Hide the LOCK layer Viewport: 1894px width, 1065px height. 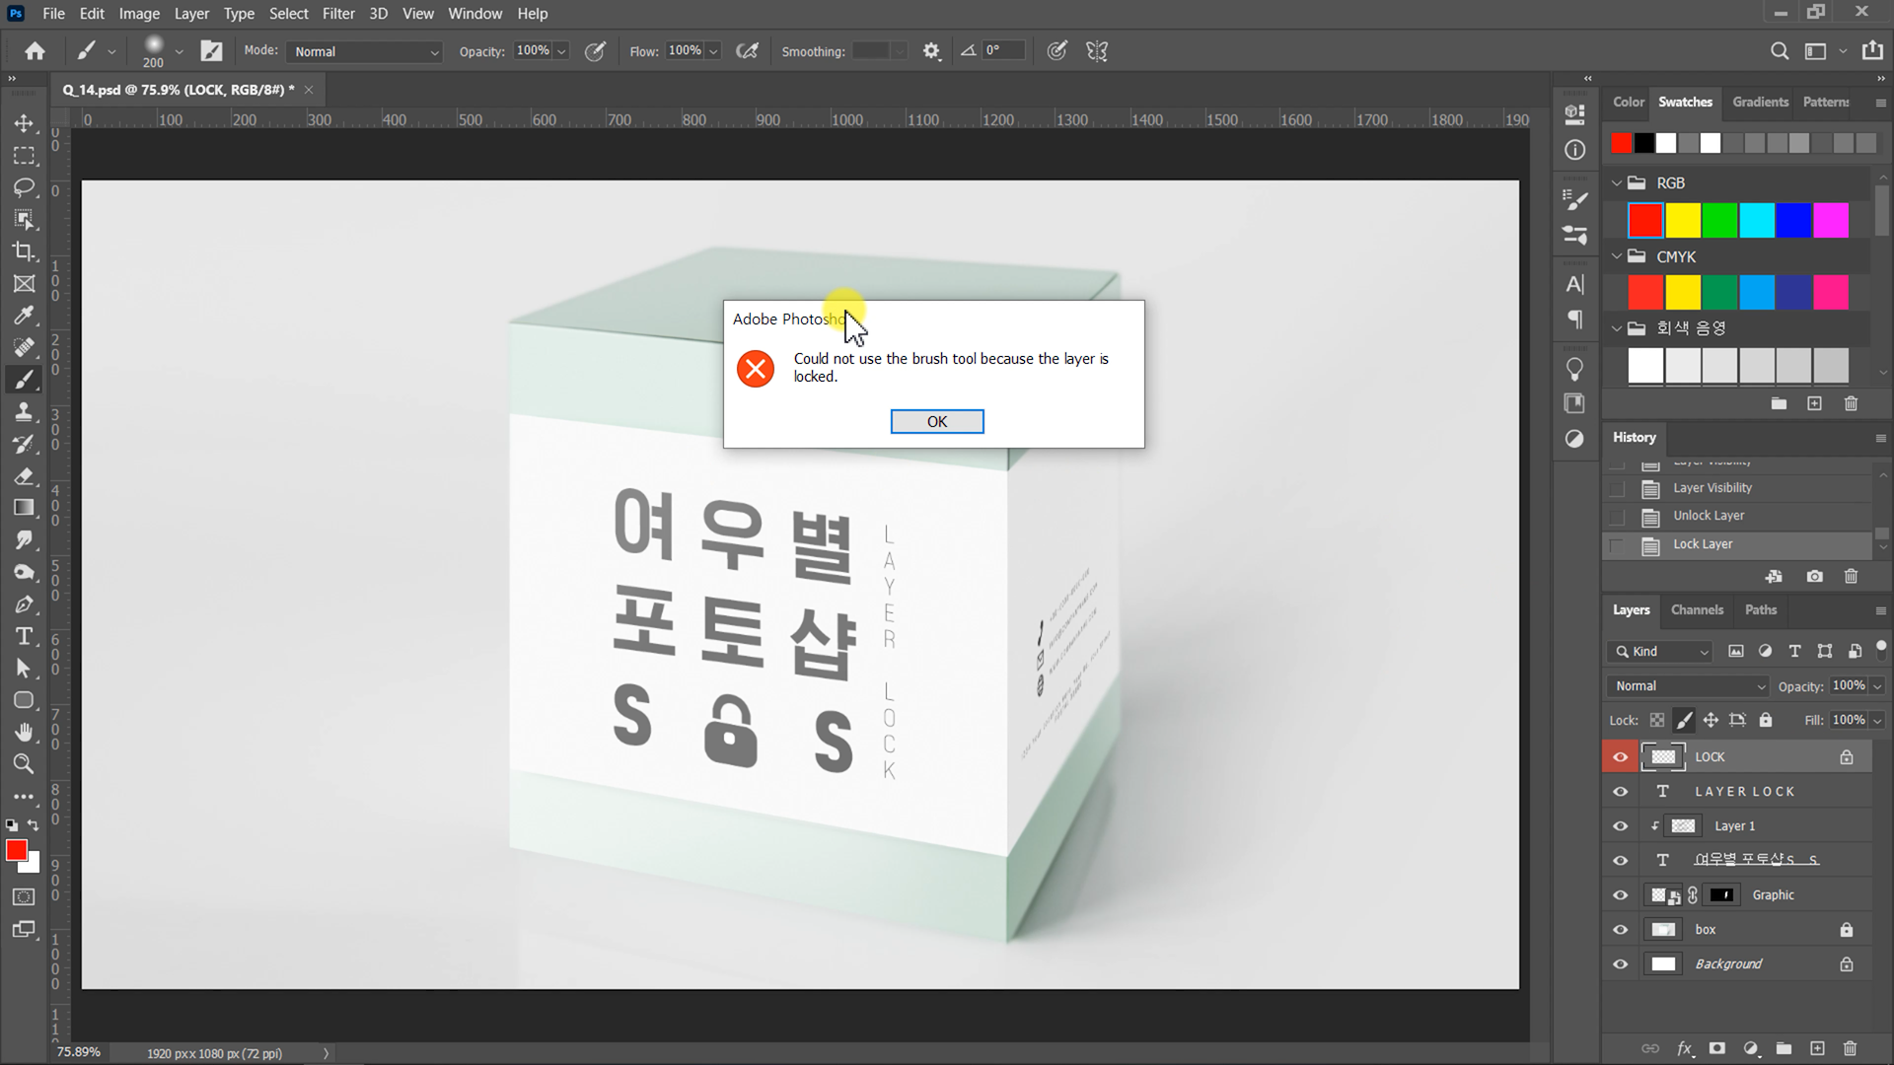[x=1620, y=757]
